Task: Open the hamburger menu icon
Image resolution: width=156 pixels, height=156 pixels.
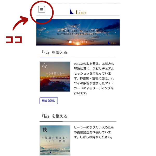Action: (x=42, y=9)
